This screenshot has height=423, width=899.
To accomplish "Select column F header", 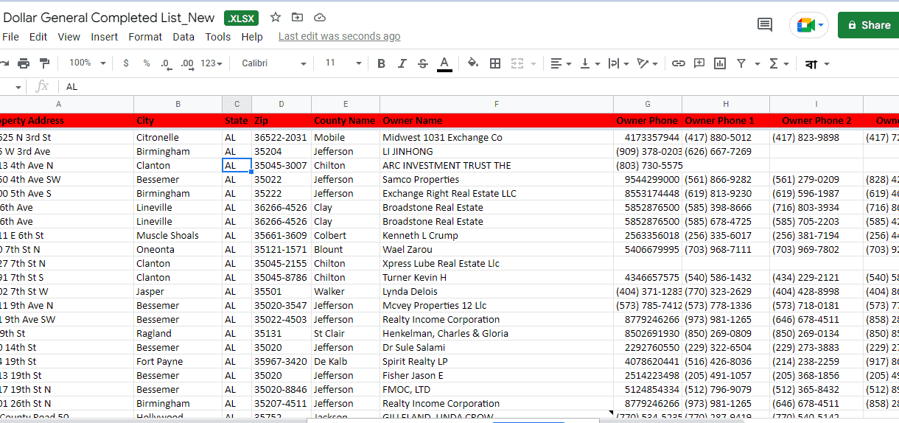I will (x=497, y=104).
